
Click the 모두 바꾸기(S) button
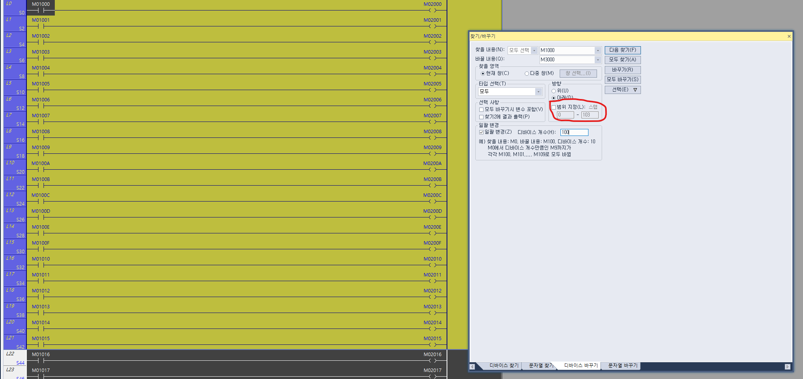(x=622, y=79)
